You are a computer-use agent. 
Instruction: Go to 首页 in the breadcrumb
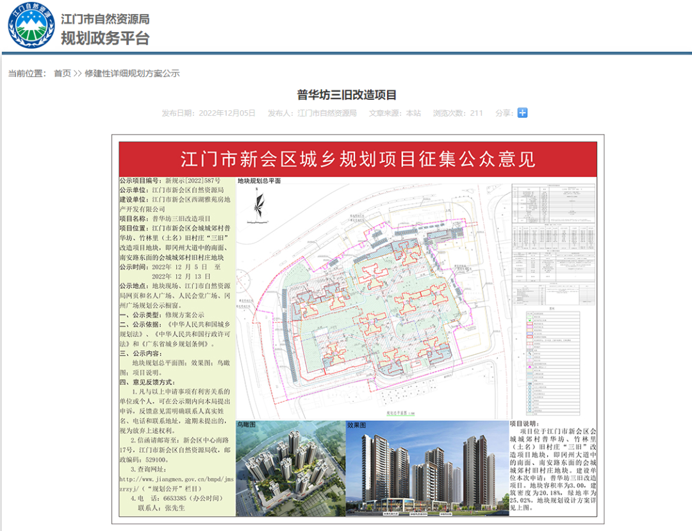62,73
